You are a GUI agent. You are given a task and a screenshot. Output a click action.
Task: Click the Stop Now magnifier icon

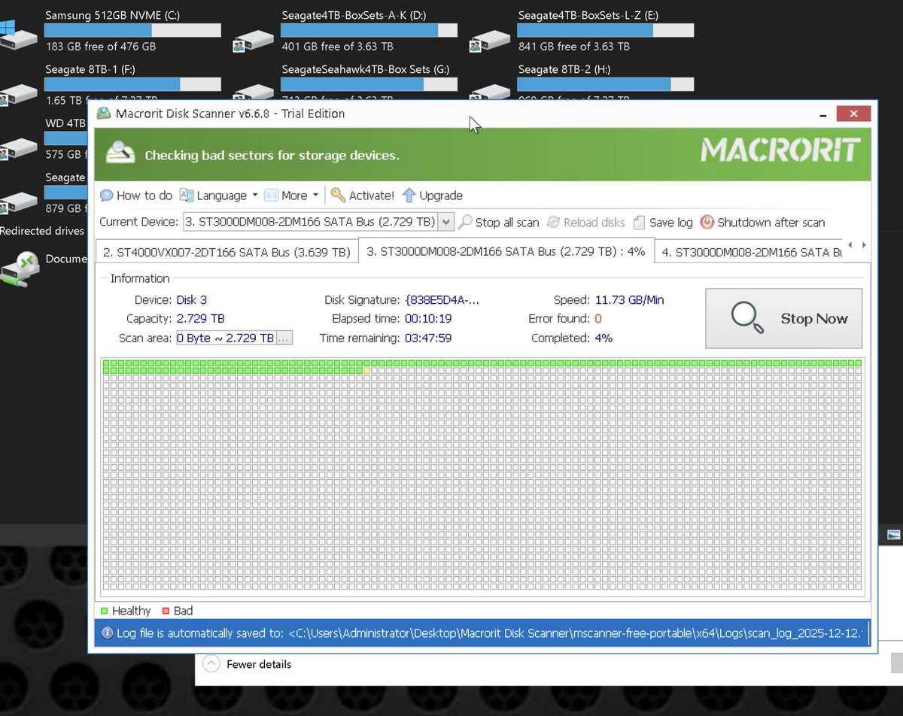(747, 318)
